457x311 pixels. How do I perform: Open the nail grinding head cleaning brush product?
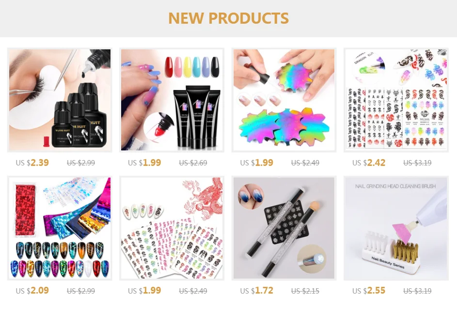396,228
